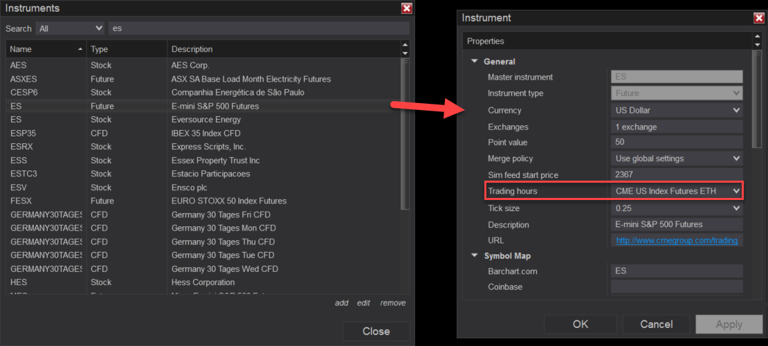
Task: Open the Search type 'All' dropdown
Action: click(x=71, y=28)
